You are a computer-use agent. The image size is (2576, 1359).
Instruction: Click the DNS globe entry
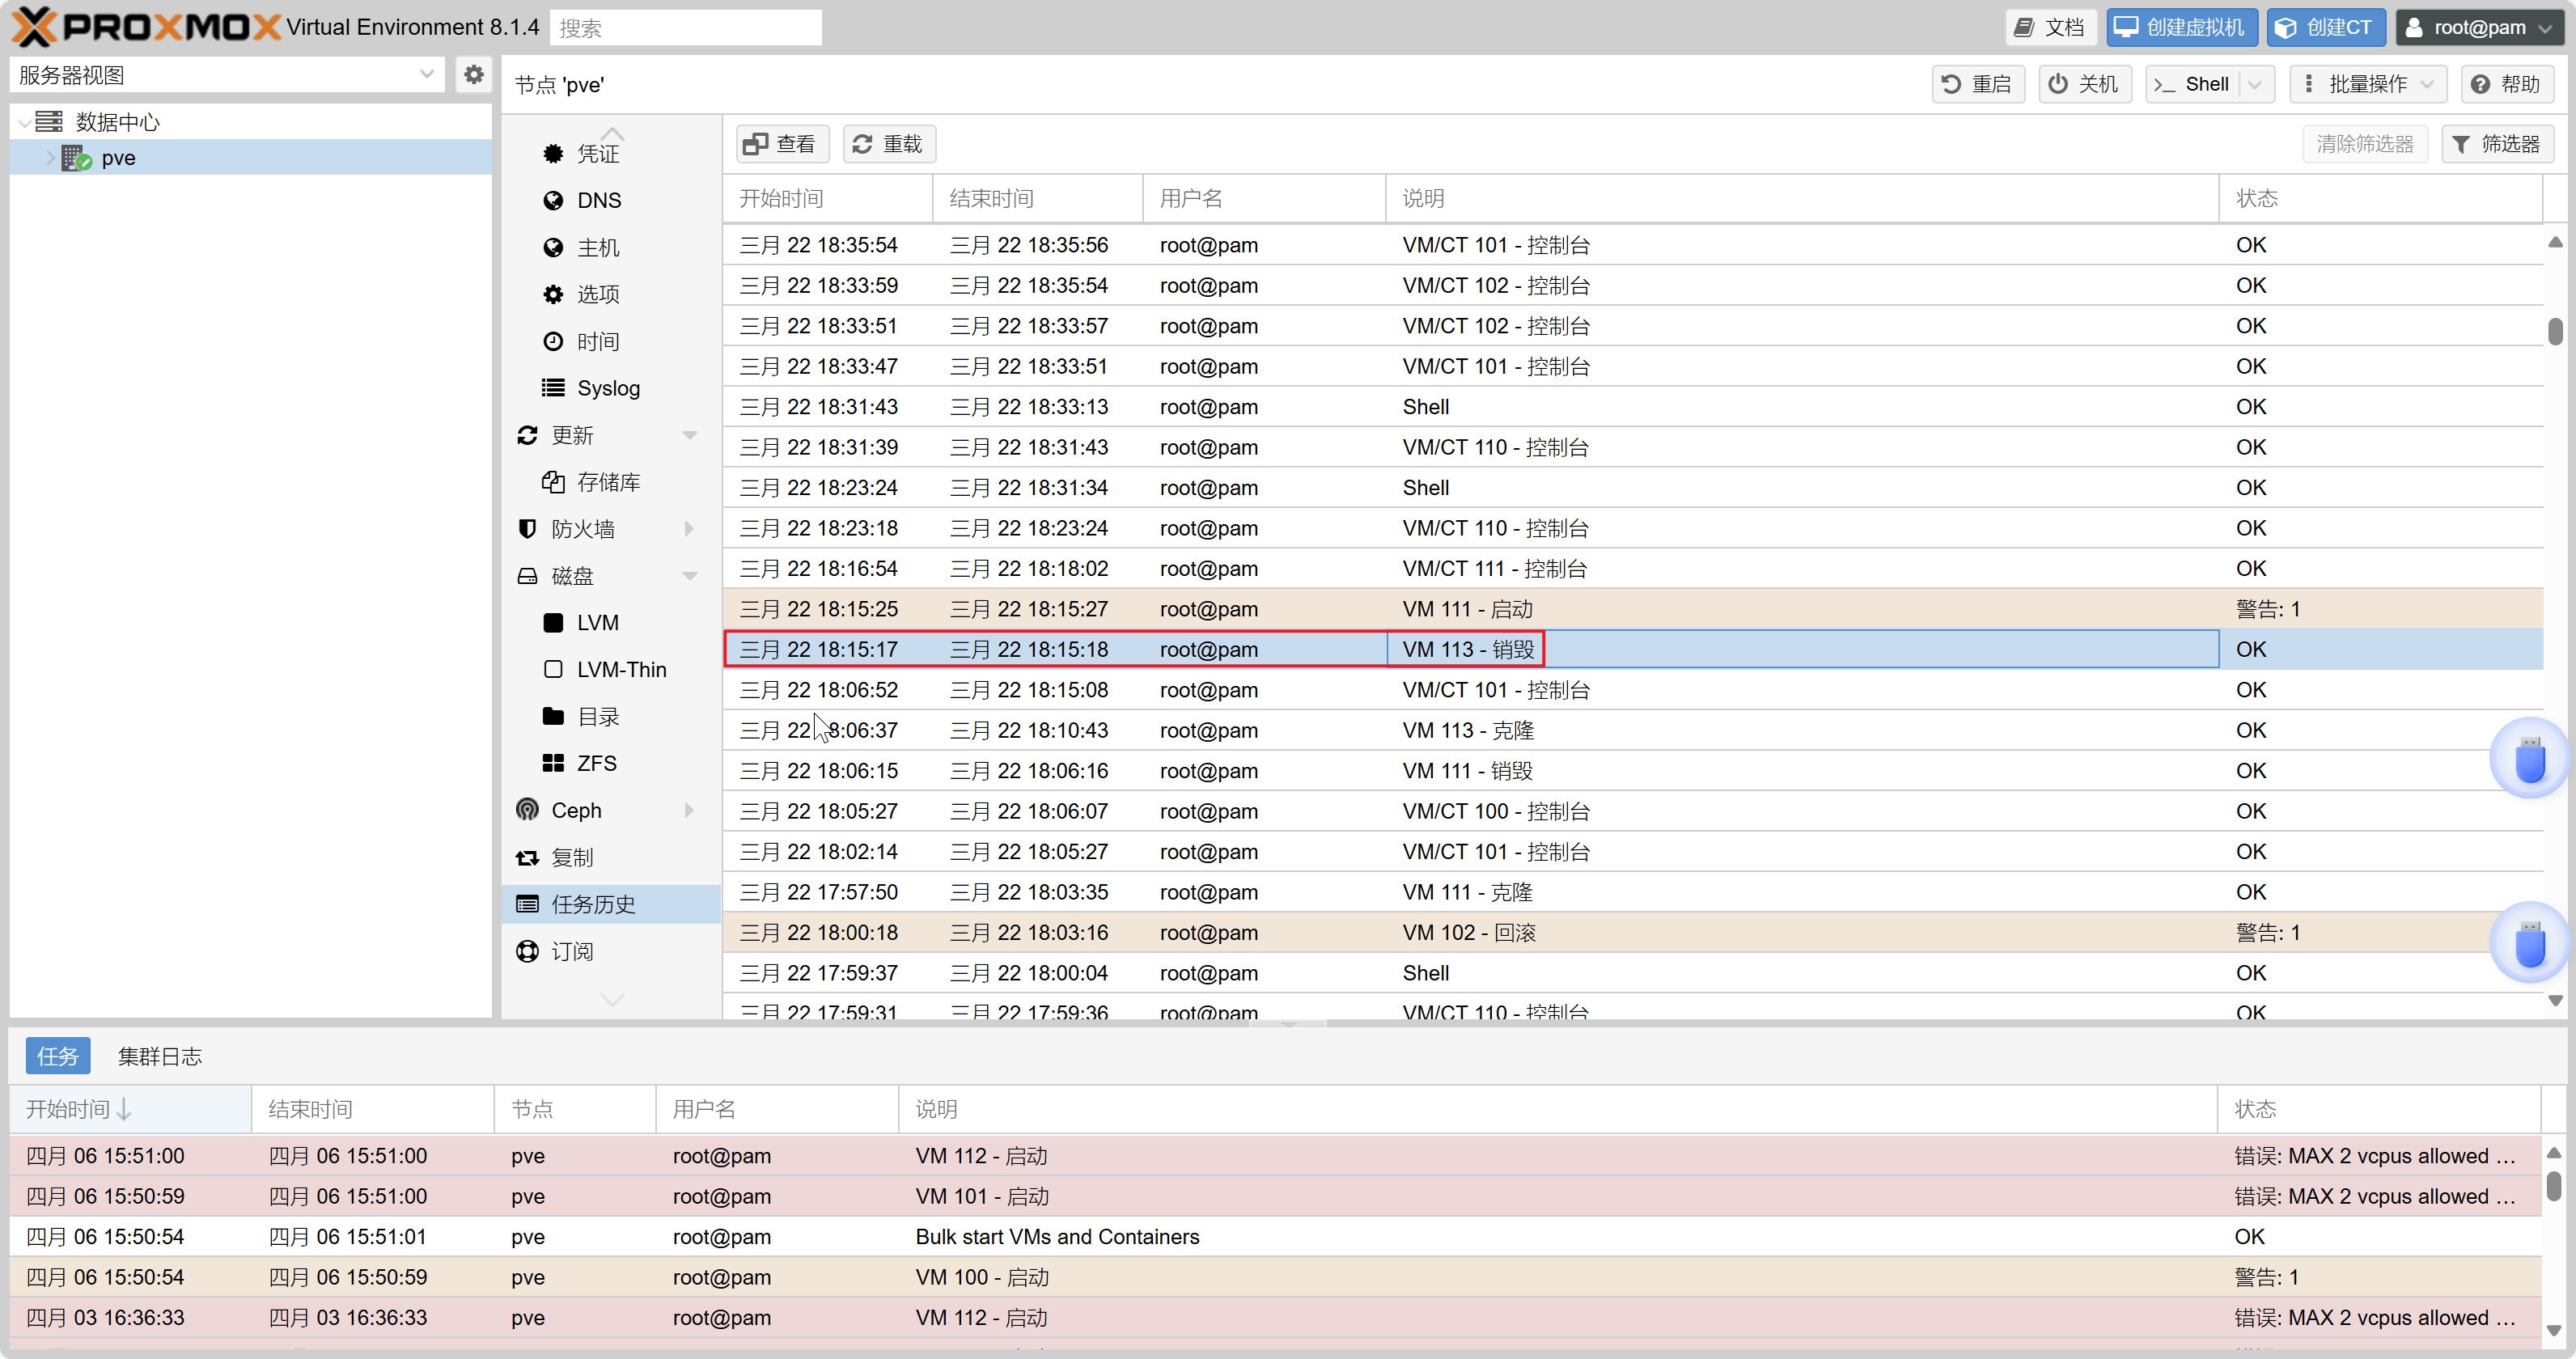click(x=598, y=200)
